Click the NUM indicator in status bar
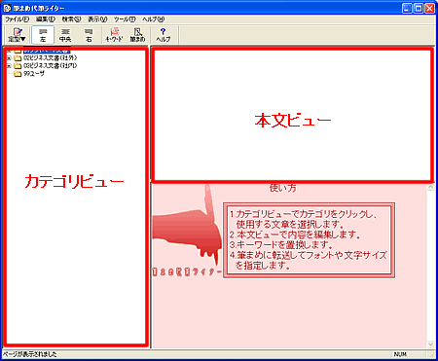The height and width of the screenshot is (361, 438). pyautogui.click(x=400, y=354)
